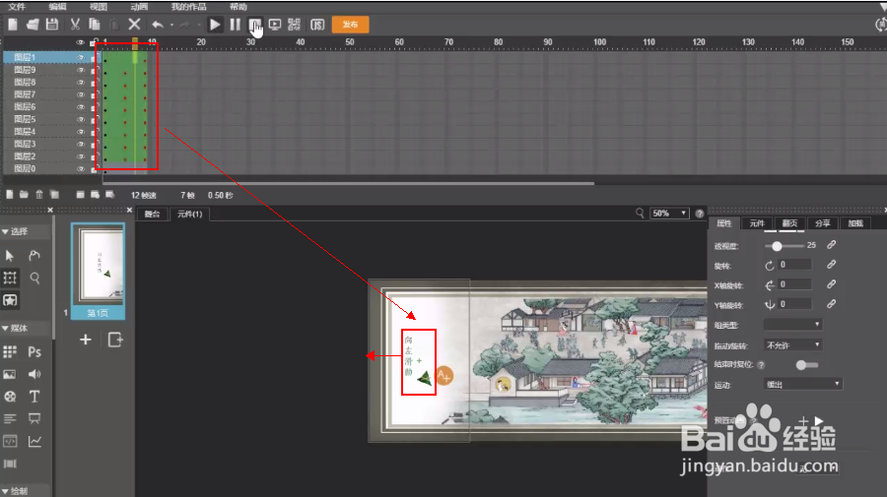Click the Cut scissors icon
Viewport: 887px width, 497px height.
pos(75,25)
